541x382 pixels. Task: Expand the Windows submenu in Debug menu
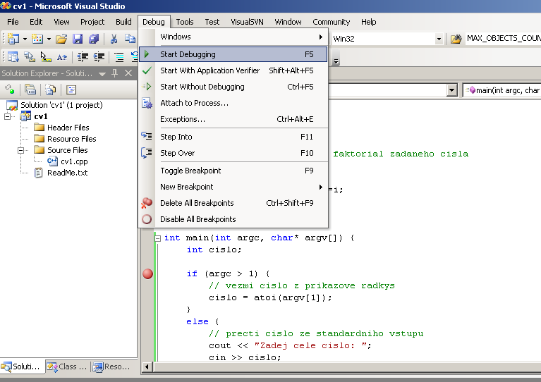point(233,37)
